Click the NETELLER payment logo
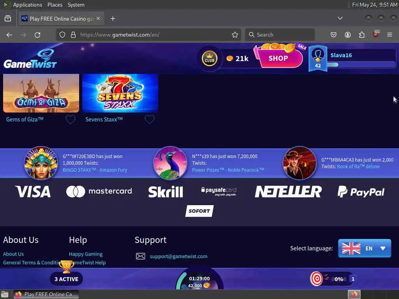Image resolution: width=399 pixels, height=299 pixels. pyautogui.click(x=288, y=192)
